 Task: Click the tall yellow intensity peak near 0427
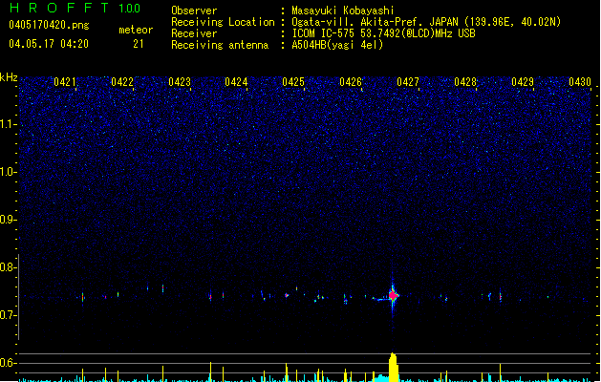(393, 367)
